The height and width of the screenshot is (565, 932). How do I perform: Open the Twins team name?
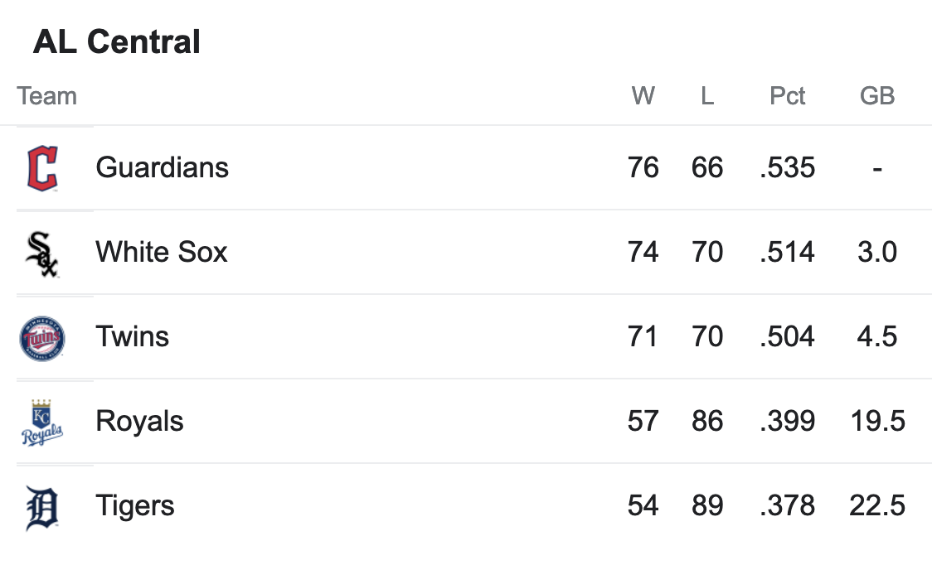coord(133,336)
